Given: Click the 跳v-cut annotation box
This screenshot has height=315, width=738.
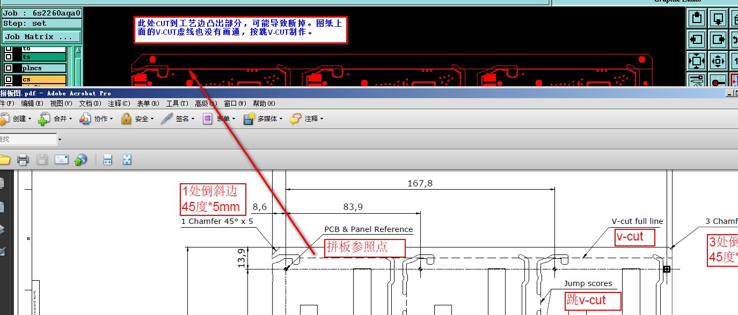Looking at the screenshot, I should 593,301.
